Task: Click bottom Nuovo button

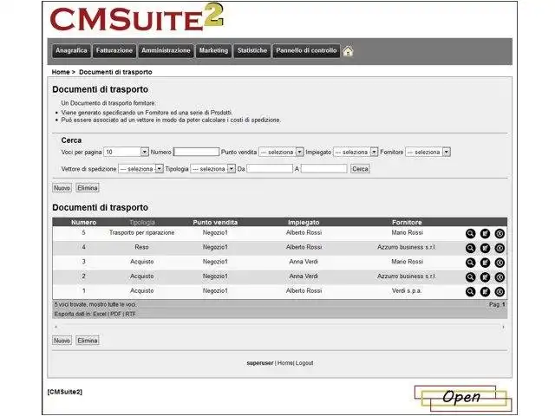Action: pos(62,341)
